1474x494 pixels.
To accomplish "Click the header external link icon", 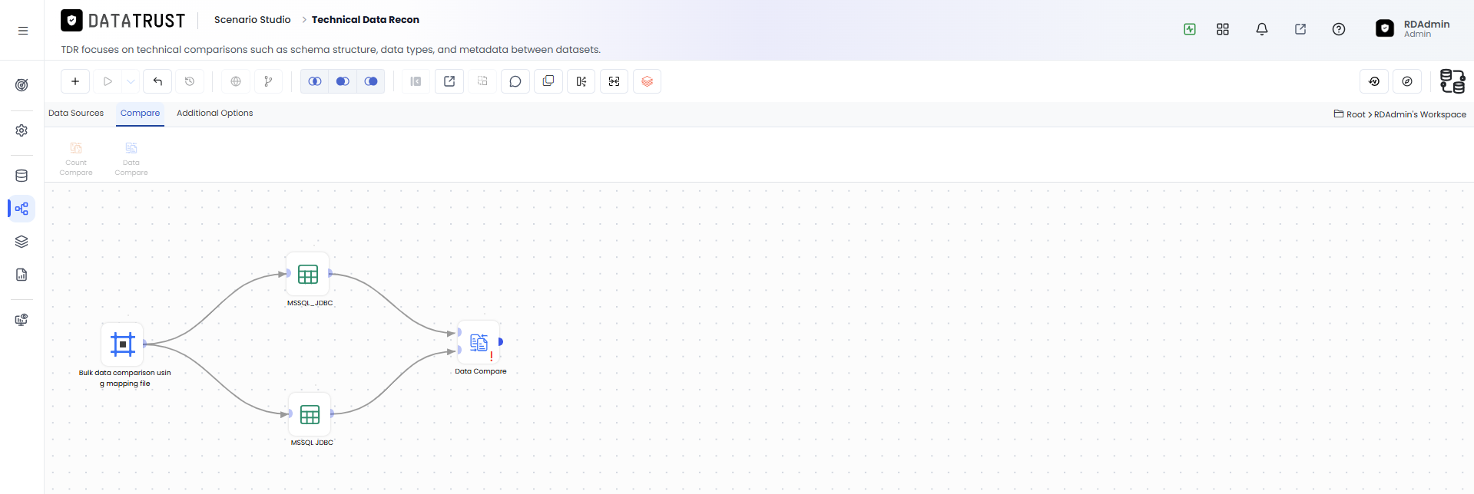I will tap(1300, 29).
